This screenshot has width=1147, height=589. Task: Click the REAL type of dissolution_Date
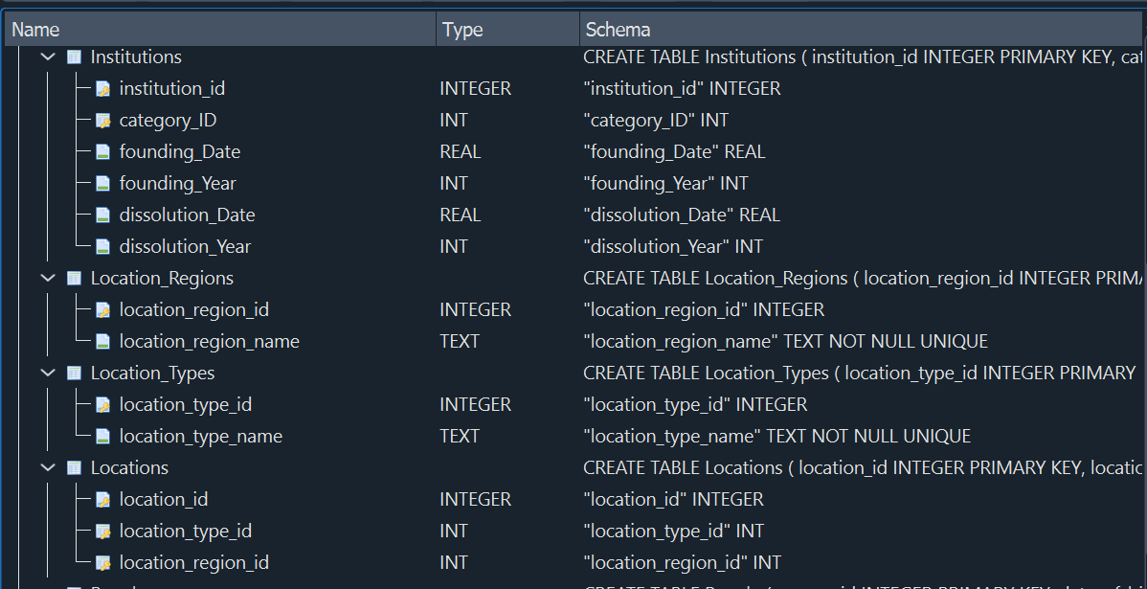[x=461, y=215]
